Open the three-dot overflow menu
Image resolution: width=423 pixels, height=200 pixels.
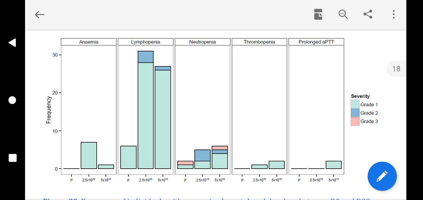tap(393, 14)
